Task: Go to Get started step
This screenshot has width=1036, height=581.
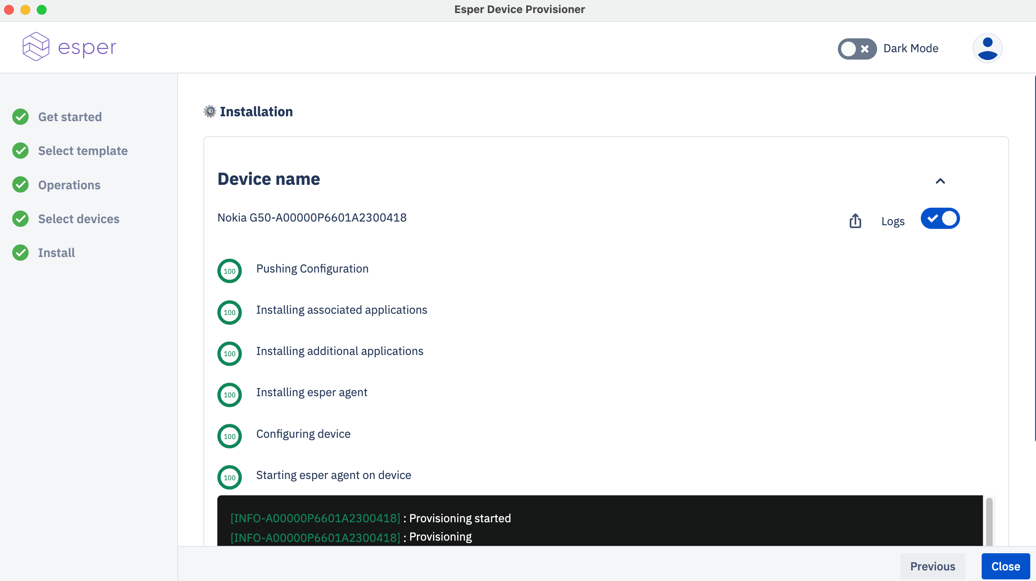Action: [70, 117]
